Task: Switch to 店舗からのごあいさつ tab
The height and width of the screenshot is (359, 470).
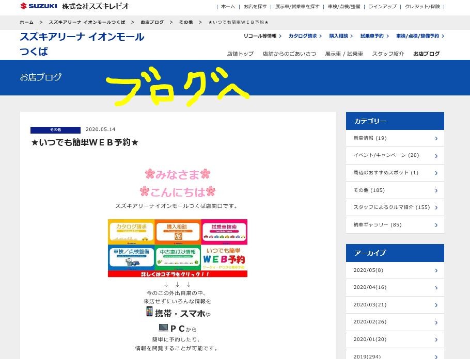Action: 289,54
